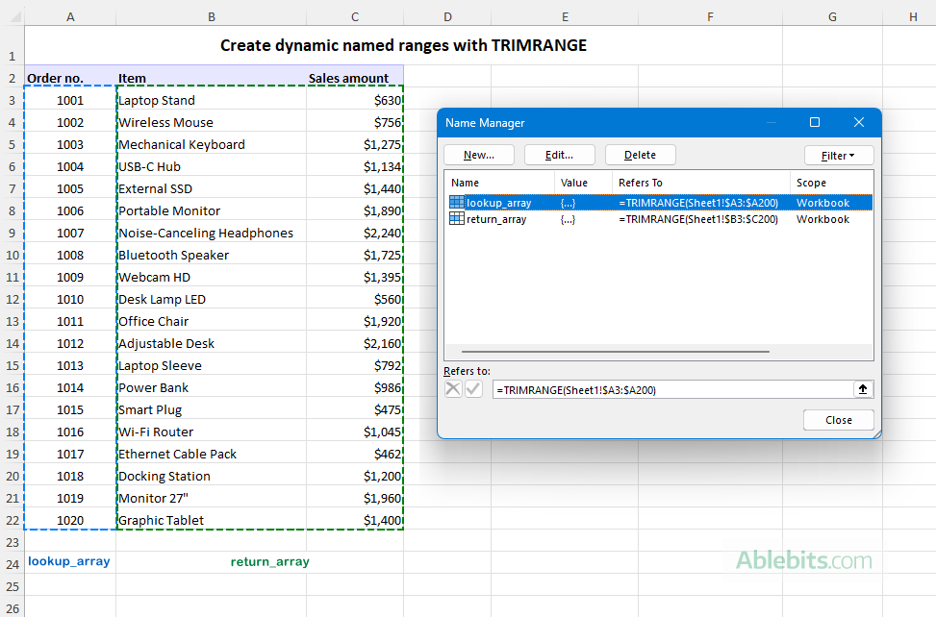
Task: Edit the selected named range
Action: [x=559, y=154]
